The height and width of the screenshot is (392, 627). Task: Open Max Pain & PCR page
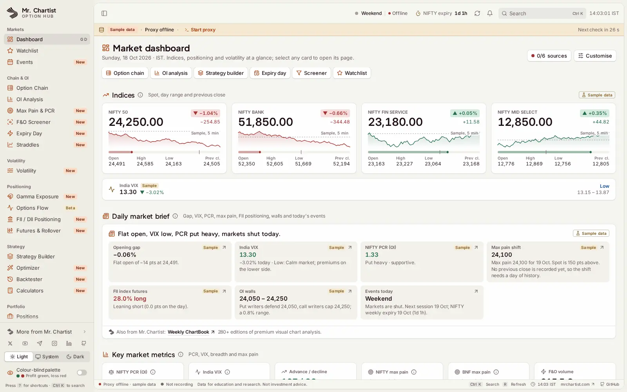pyautogui.click(x=47, y=111)
